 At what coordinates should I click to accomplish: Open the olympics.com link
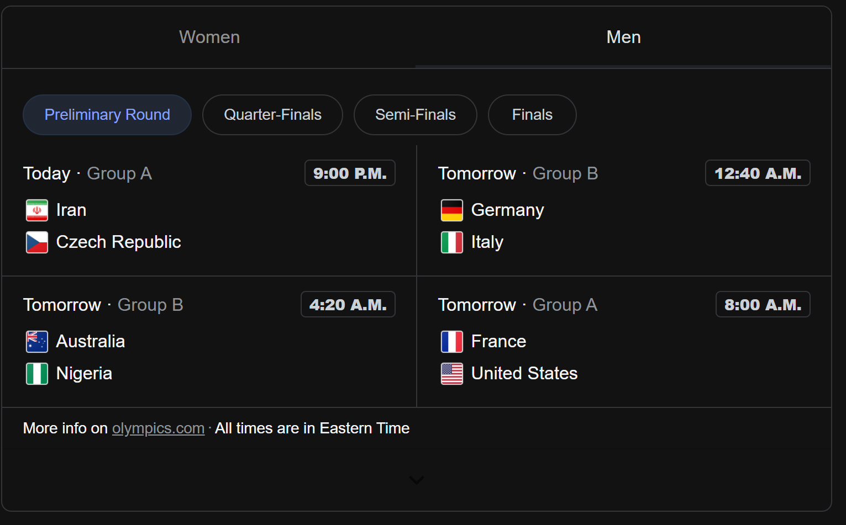click(158, 428)
